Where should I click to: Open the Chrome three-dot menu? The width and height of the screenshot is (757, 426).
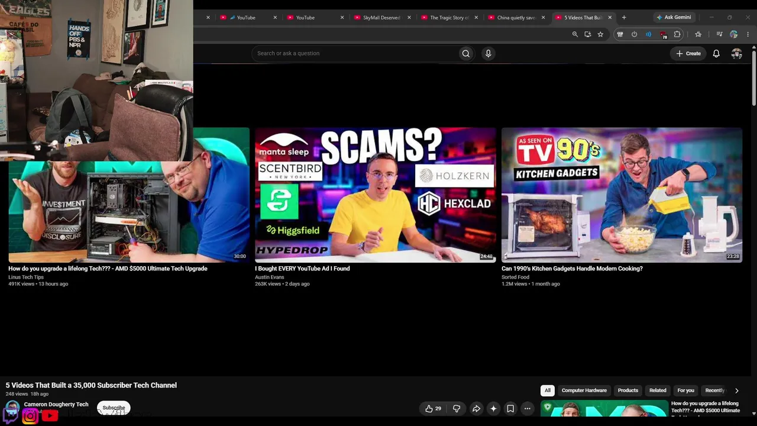pos(748,34)
